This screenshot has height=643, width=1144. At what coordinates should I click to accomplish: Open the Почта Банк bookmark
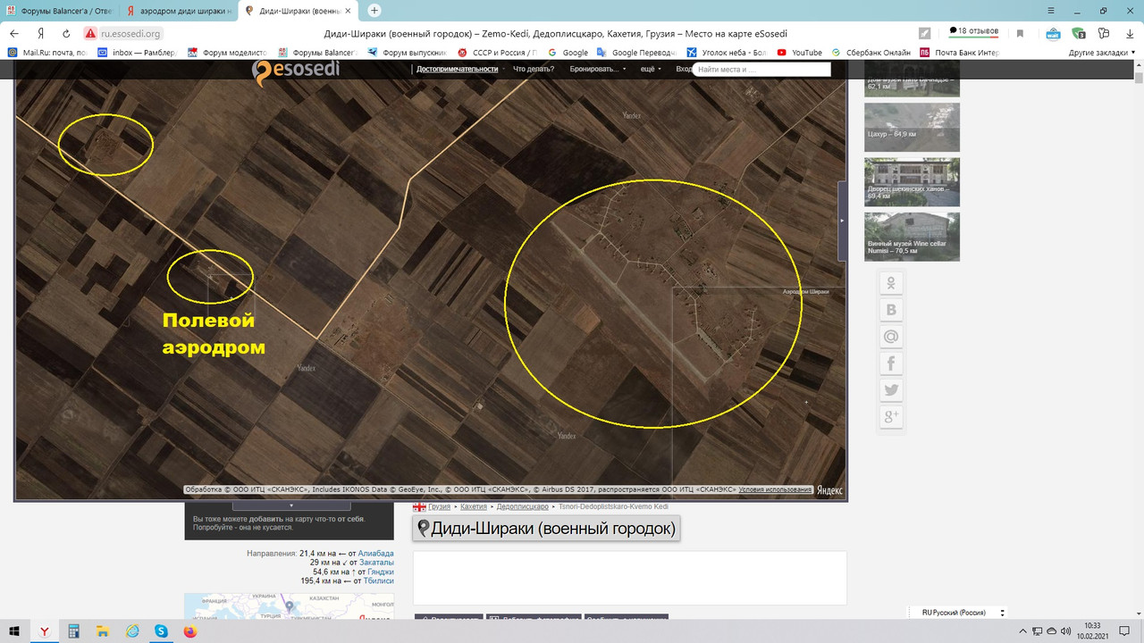click(x=959, y=53)
